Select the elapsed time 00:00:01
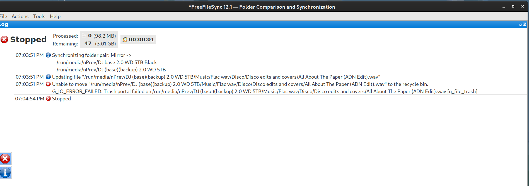This screenshot has width=529, height=186. tap(141, 39)
